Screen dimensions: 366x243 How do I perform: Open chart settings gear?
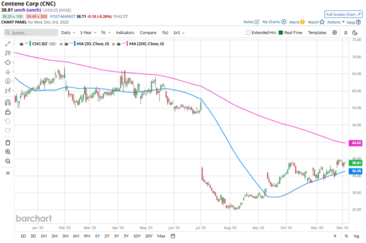point(334,33)
